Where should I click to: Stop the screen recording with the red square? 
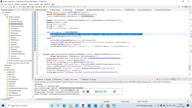[x=88, y=91]
